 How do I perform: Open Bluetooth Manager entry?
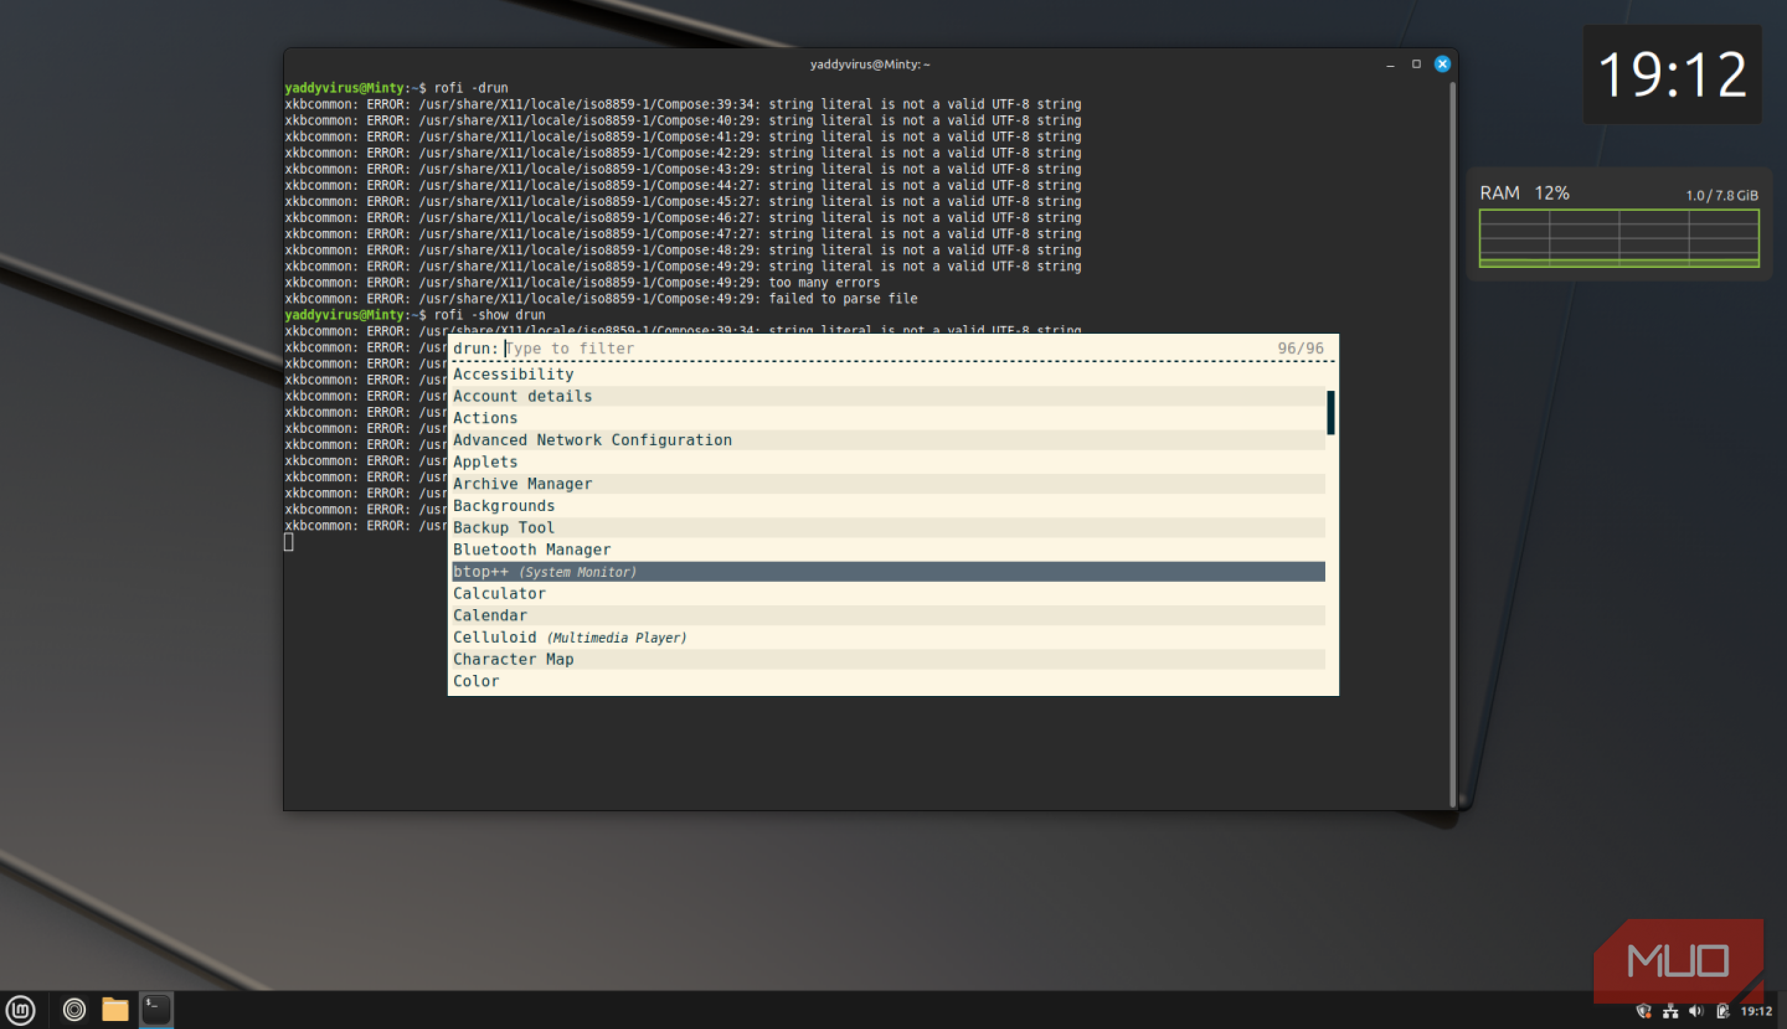coord(889,550)
